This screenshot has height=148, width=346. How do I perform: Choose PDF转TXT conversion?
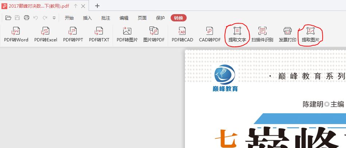coord(99,34)
